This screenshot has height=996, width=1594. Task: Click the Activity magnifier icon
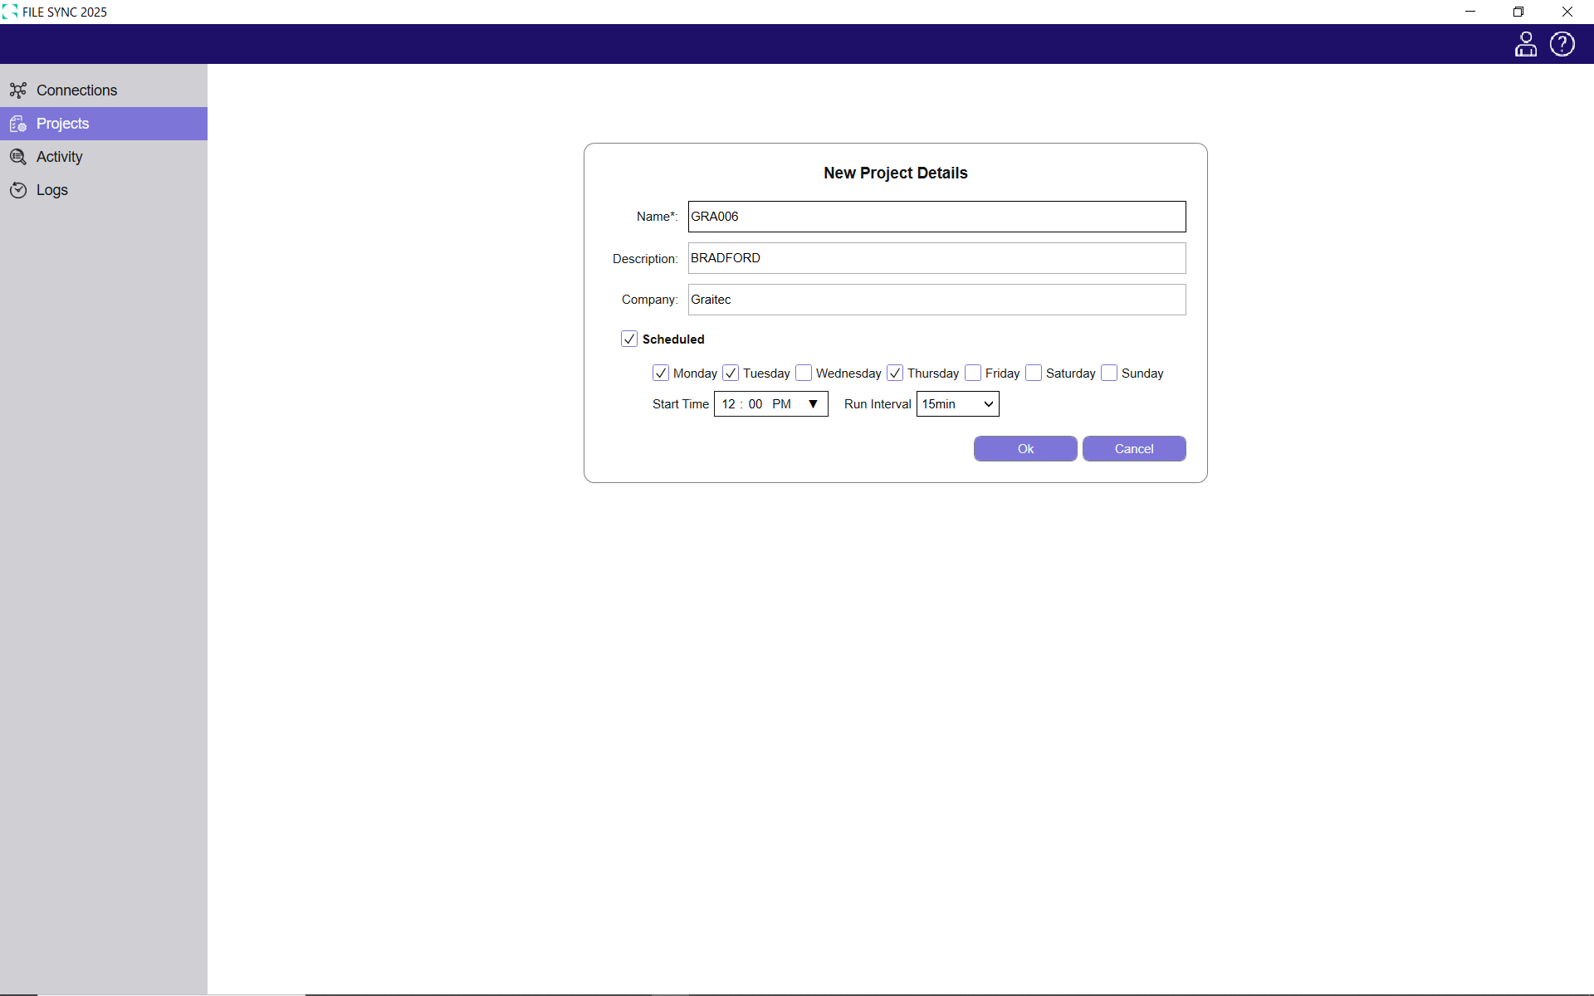(x=18, y=157)
